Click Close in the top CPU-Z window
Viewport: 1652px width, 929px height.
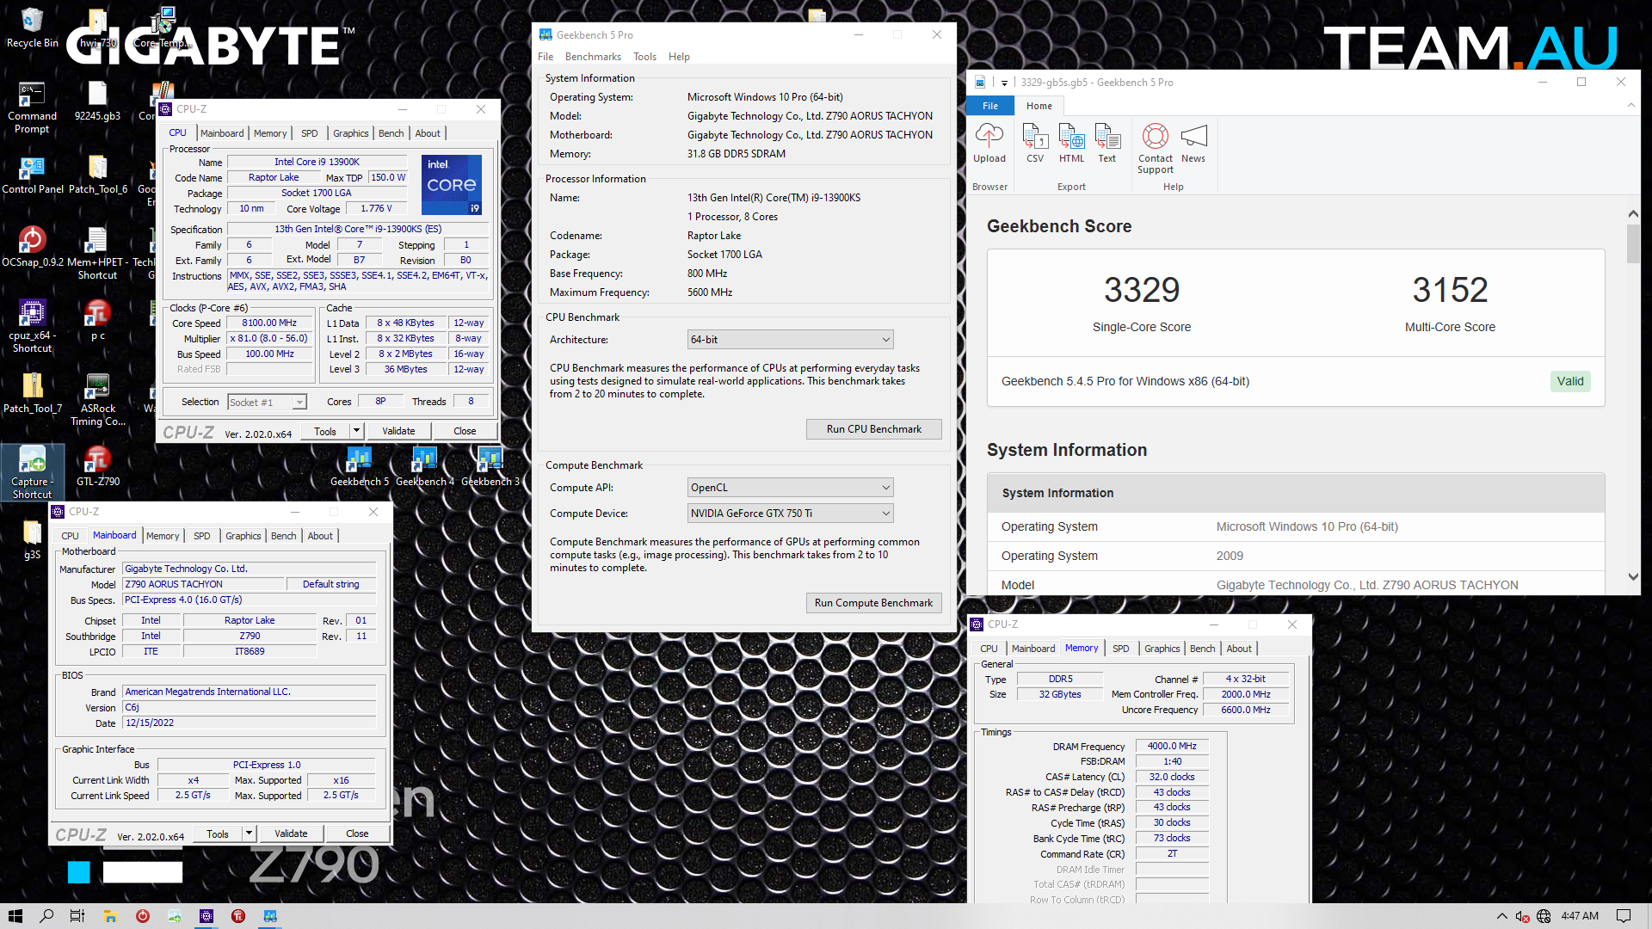click(x=465, y=431)
